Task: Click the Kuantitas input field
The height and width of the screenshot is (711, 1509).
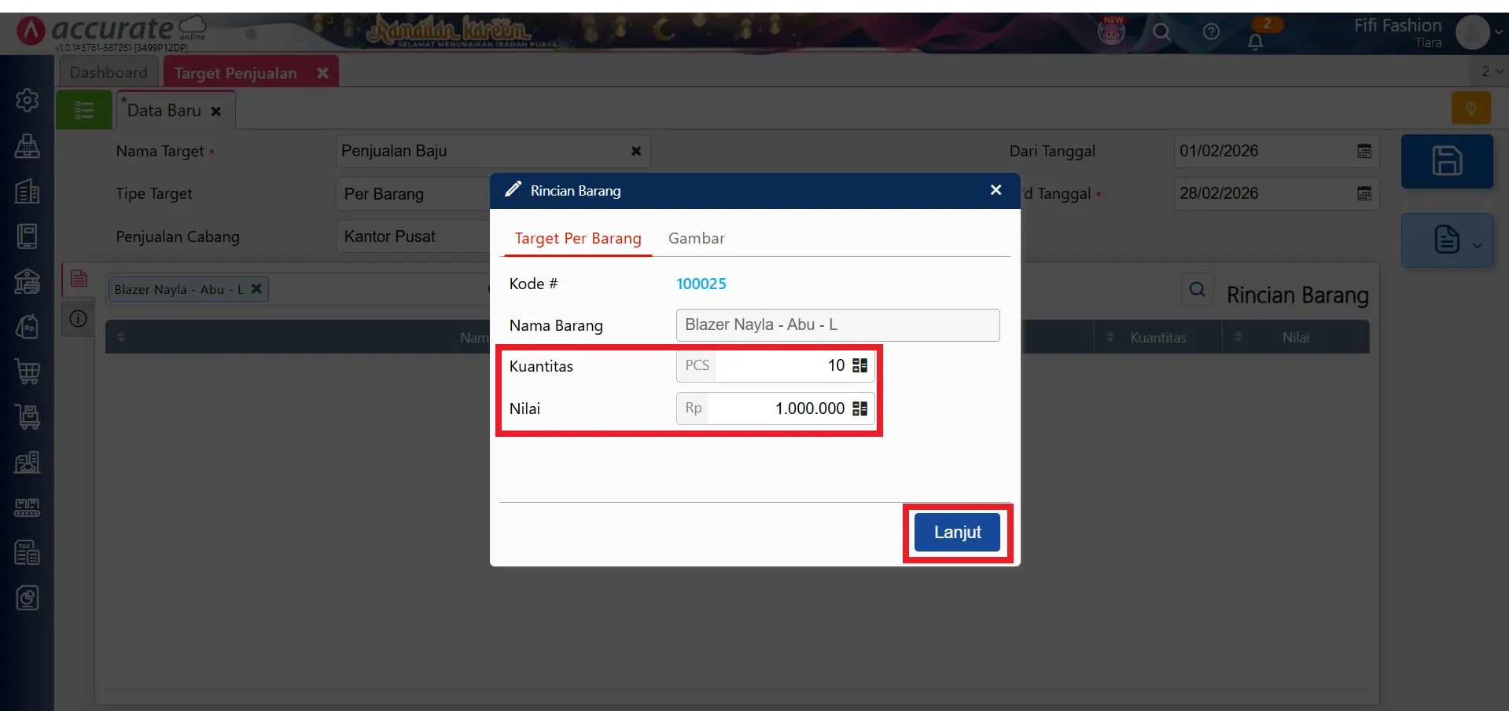Action: [x=778, y=366]
